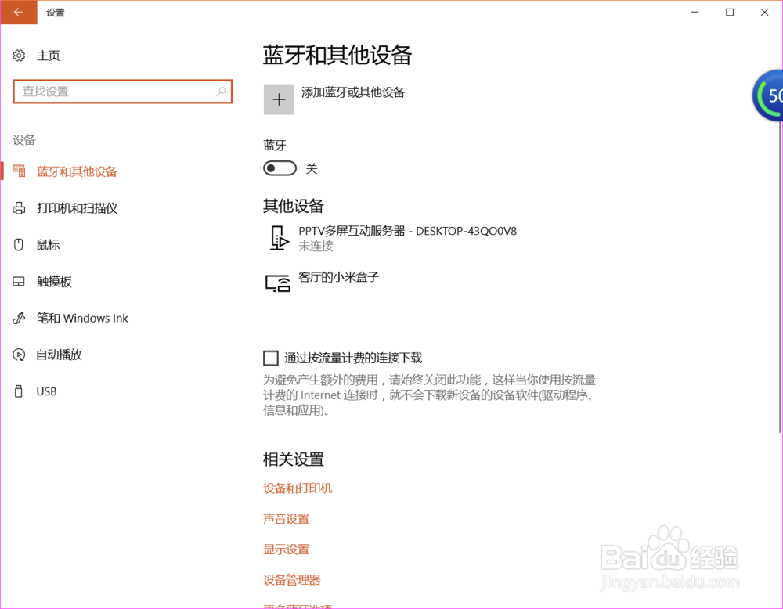This screenshot has width=783, height=609.
Task: Open 设备和打印机 link
Action: pos(298,488)
